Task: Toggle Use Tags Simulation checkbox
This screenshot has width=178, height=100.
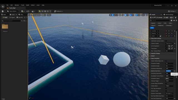Action: click(166, 88)
